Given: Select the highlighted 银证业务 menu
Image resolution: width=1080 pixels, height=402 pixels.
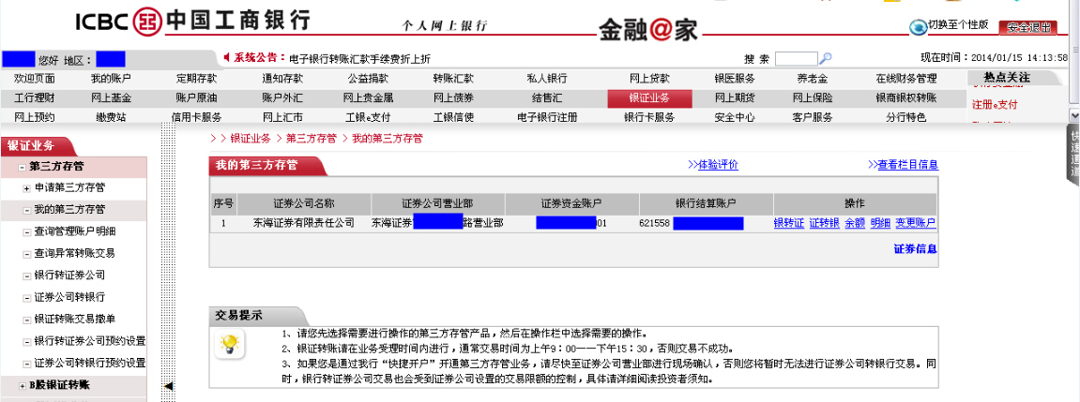Looking at the screenshot, I should point(648,98).
